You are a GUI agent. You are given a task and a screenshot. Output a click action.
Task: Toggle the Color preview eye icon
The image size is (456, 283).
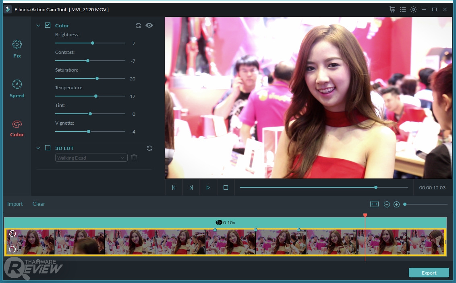(x=149, y=25)
